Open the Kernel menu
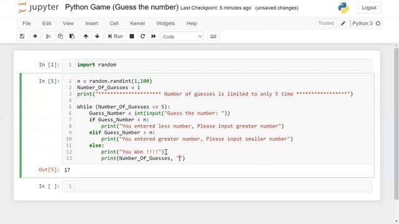399x224 pixels. point(137,24)
